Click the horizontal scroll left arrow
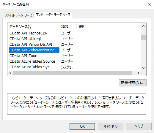The image size is (154, 133). pos(10,73)
